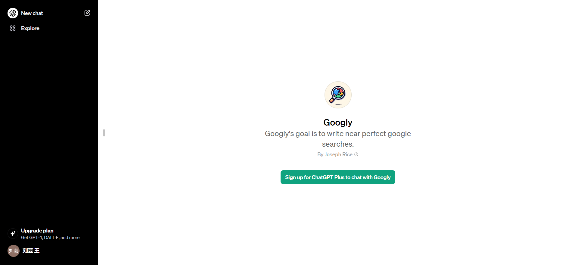
Task: Click the Upgrade plan sparkle icon
Action: [13, 233]
